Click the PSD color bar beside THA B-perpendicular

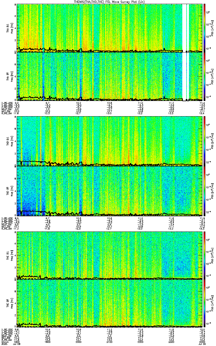tap(205, 28)
